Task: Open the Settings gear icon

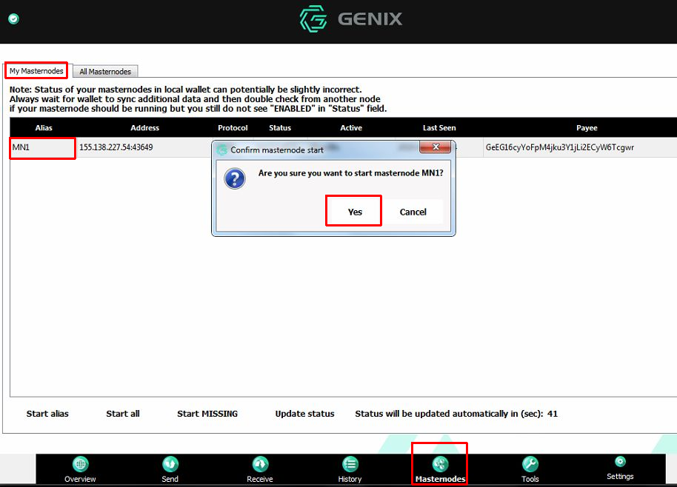Action: (620, 462)
